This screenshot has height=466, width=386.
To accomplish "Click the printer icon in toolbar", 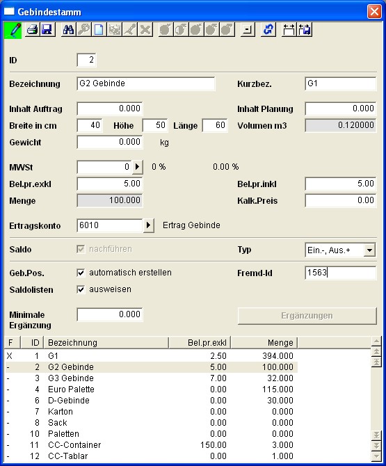I will click(33, 30).
